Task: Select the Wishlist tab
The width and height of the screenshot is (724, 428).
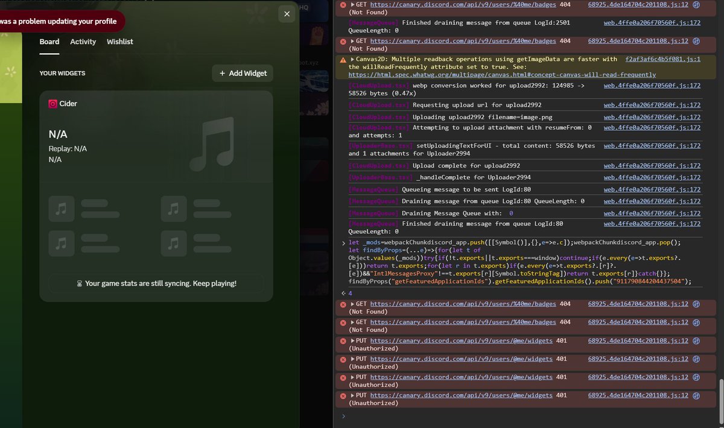Action: (120, 42)
